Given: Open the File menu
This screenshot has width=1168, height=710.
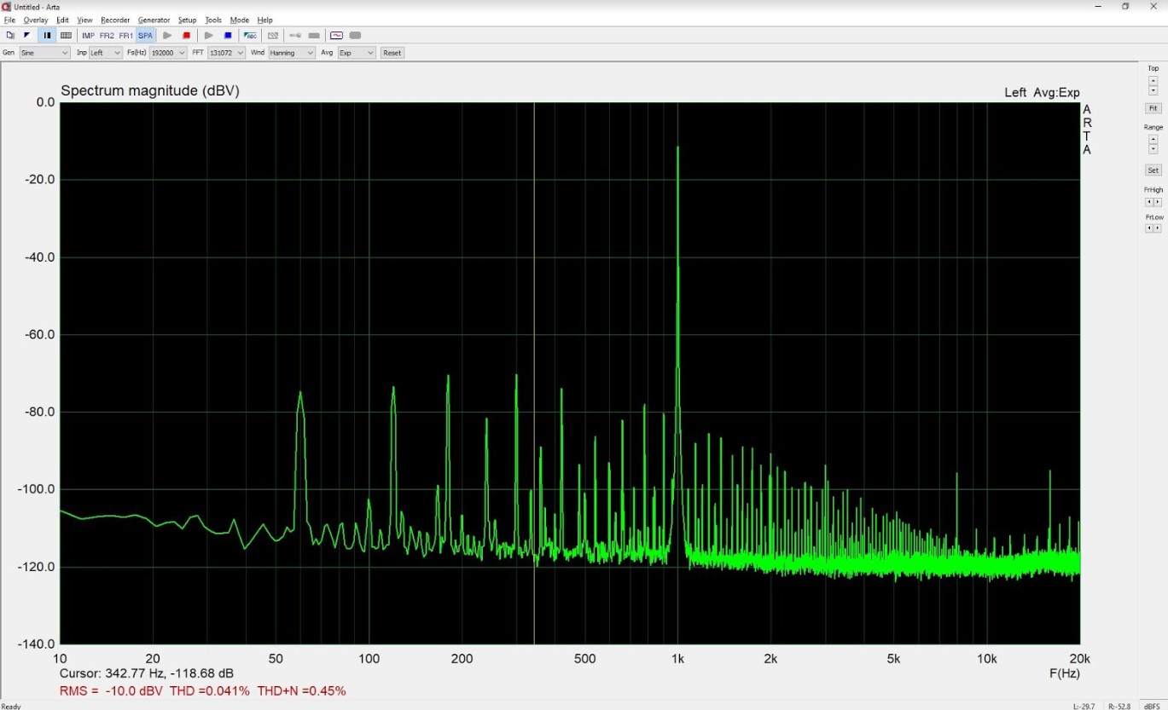Looking at the screenshot, I should (x=9, y=20).
